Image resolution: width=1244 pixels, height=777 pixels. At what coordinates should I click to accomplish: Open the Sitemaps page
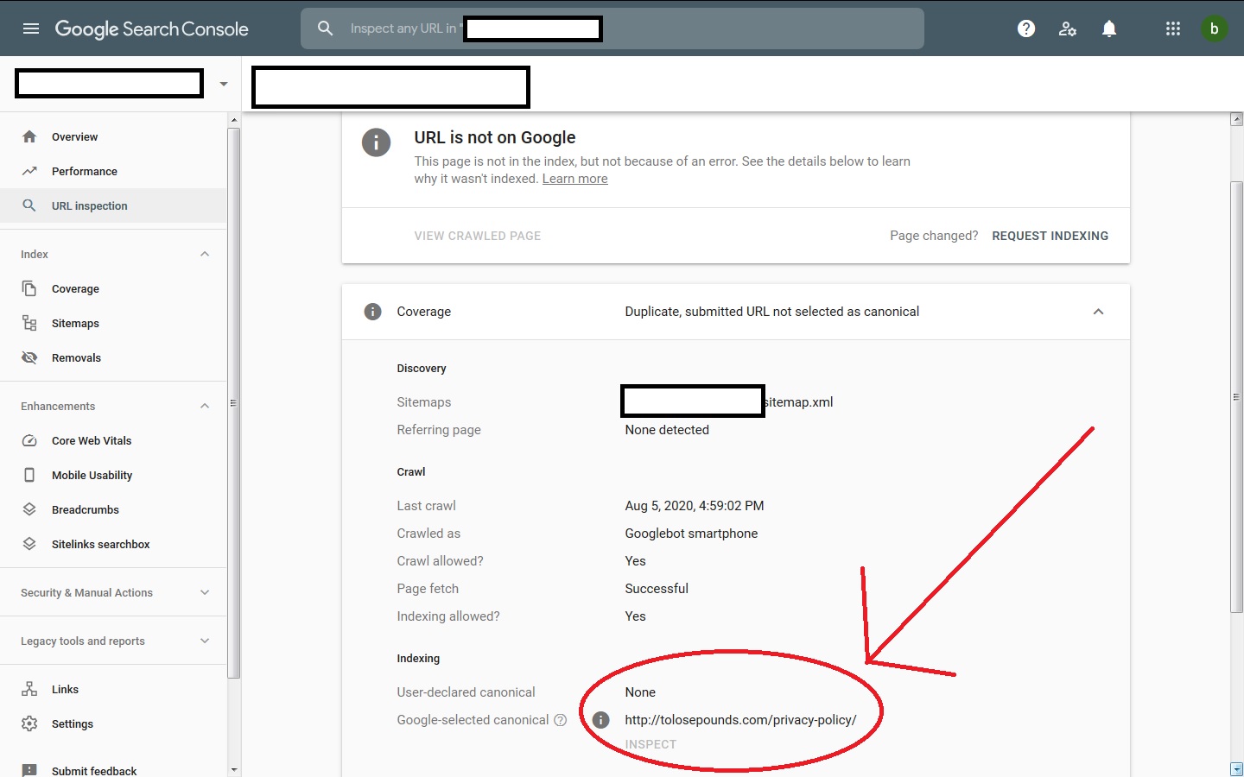pyautogui.click(x=113, y=323)
